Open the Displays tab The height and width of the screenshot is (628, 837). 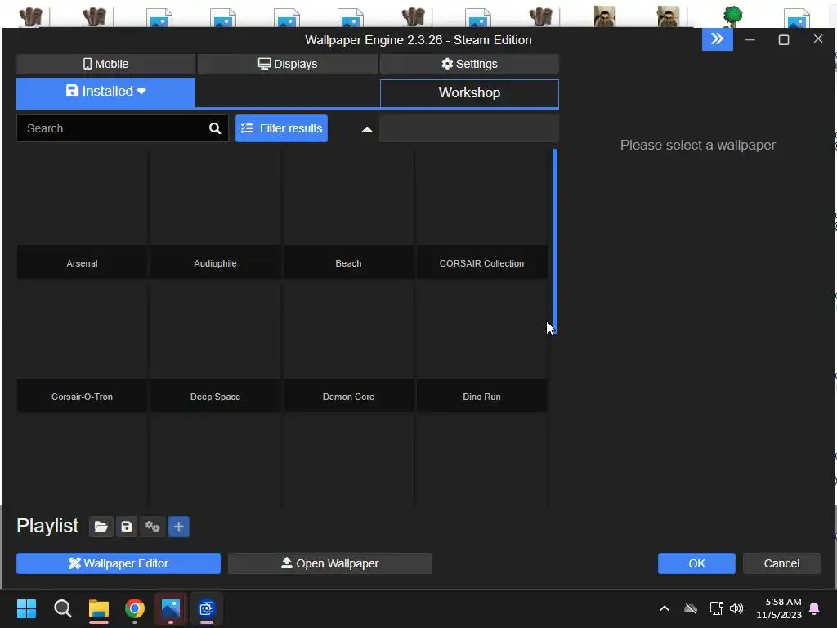pyautogui.click(x=287, y=64)
